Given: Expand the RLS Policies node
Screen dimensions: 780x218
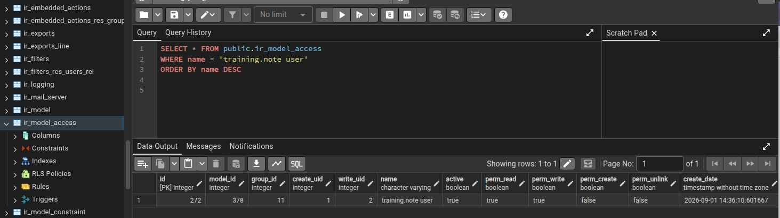Looking at the screenshot, I should tap(15, 174).
